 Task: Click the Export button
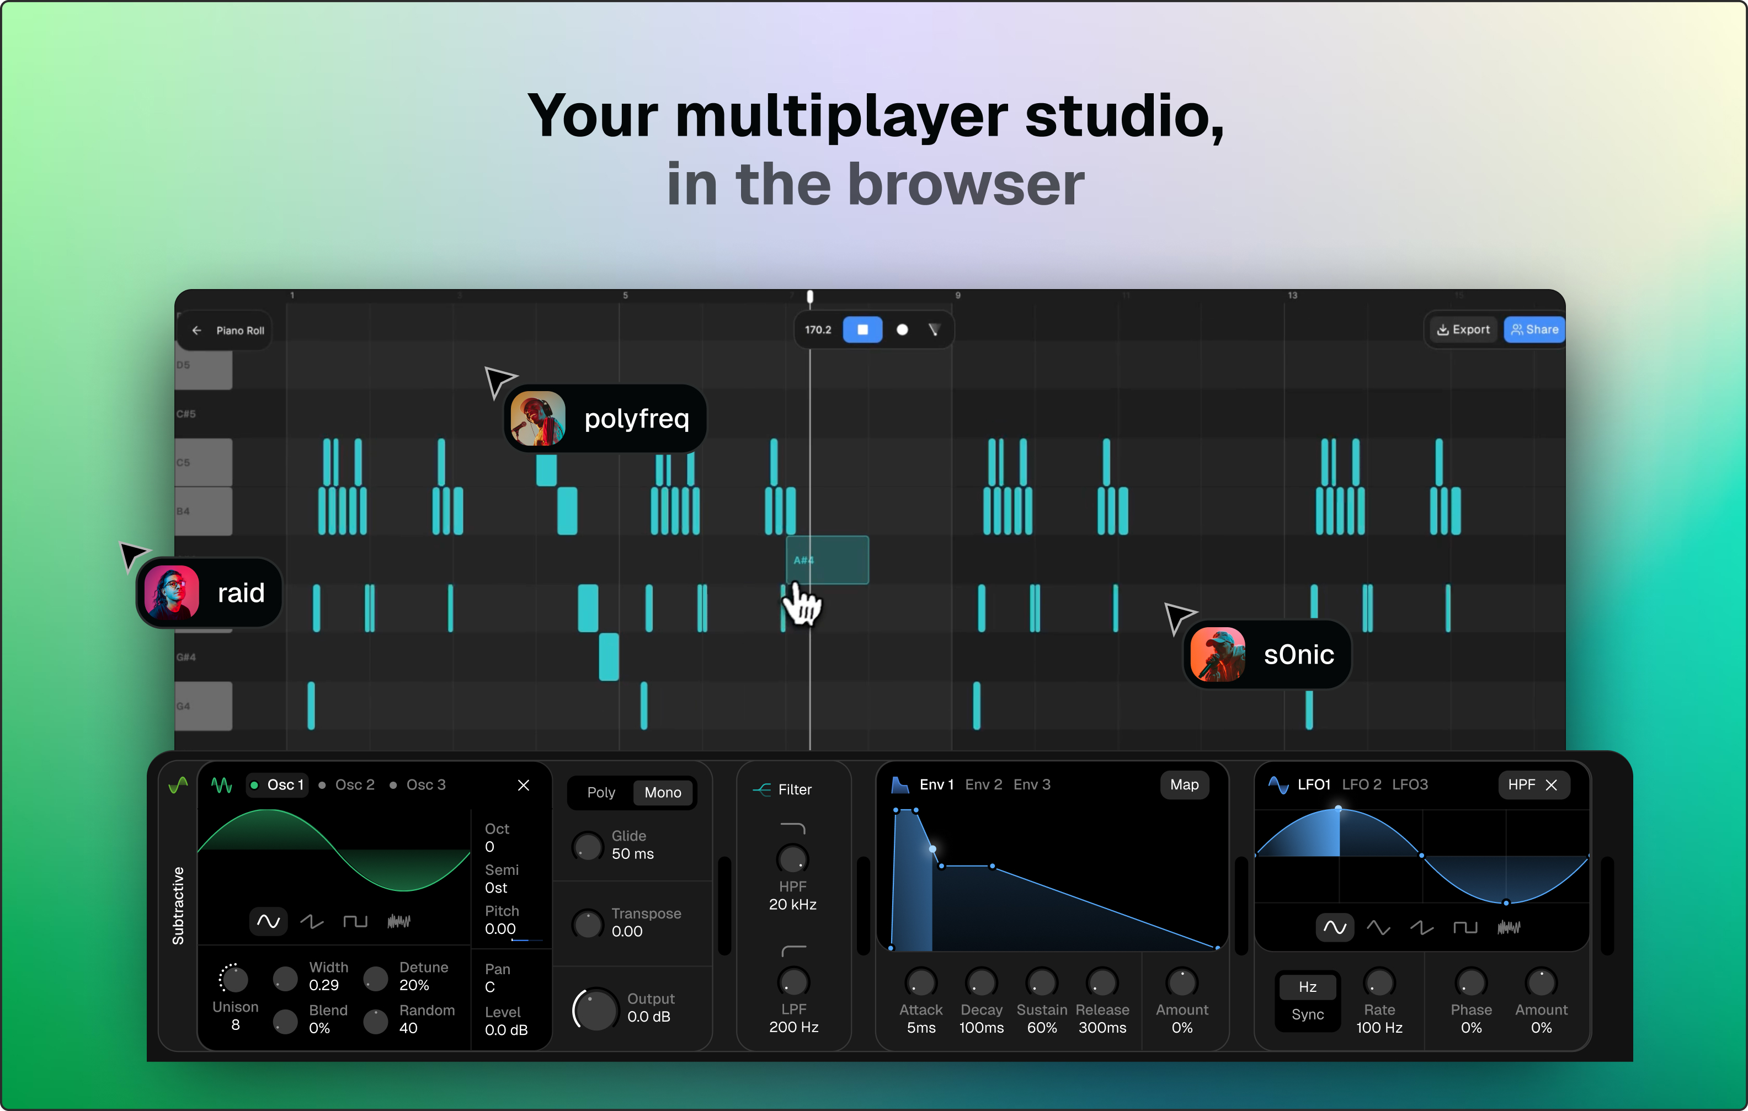[1463, 329]
